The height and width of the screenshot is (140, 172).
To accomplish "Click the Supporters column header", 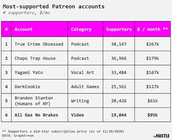I will coord(119,29).
